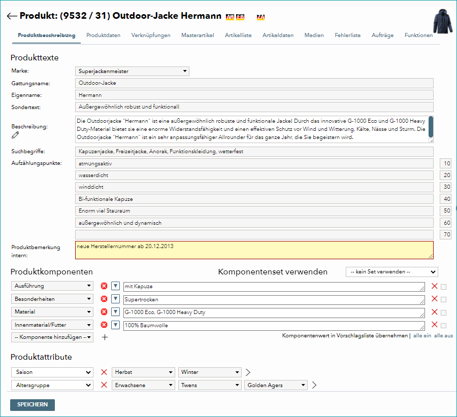Click the 'alle ein' link
Screen dimensions: 457x417
point(422,336)
